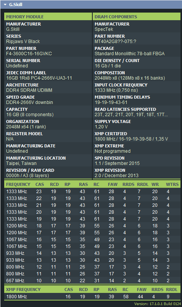This screenshot has width=182, height=307.
Task: Click the FREQUENCY column header
Action: point(18,184)
